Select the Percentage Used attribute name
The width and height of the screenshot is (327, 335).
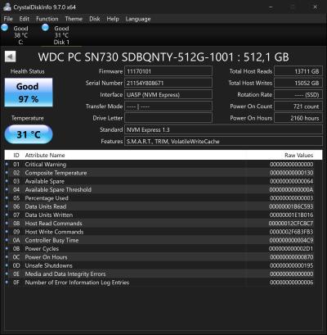(x=47, y=198)
